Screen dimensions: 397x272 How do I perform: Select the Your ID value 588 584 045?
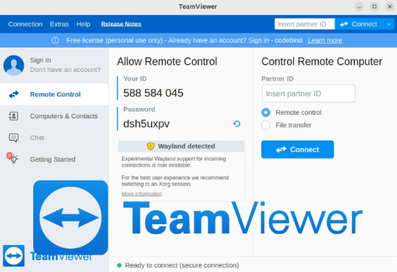point(153,93)
